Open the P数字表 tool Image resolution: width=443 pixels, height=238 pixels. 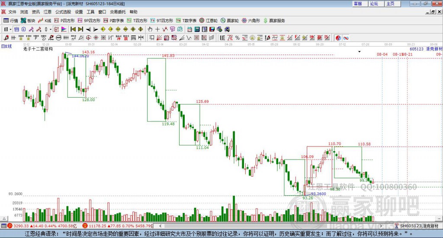(x=114, y=21)
